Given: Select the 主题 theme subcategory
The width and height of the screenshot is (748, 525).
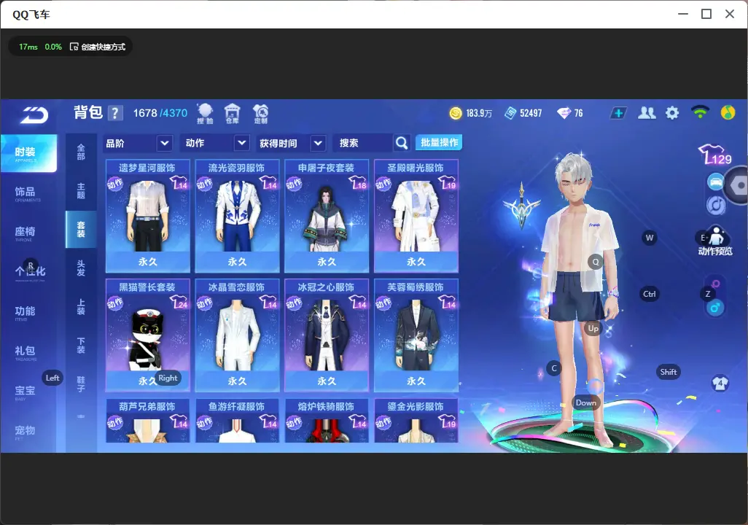Looking at the screenshot, I should point(81,190).
